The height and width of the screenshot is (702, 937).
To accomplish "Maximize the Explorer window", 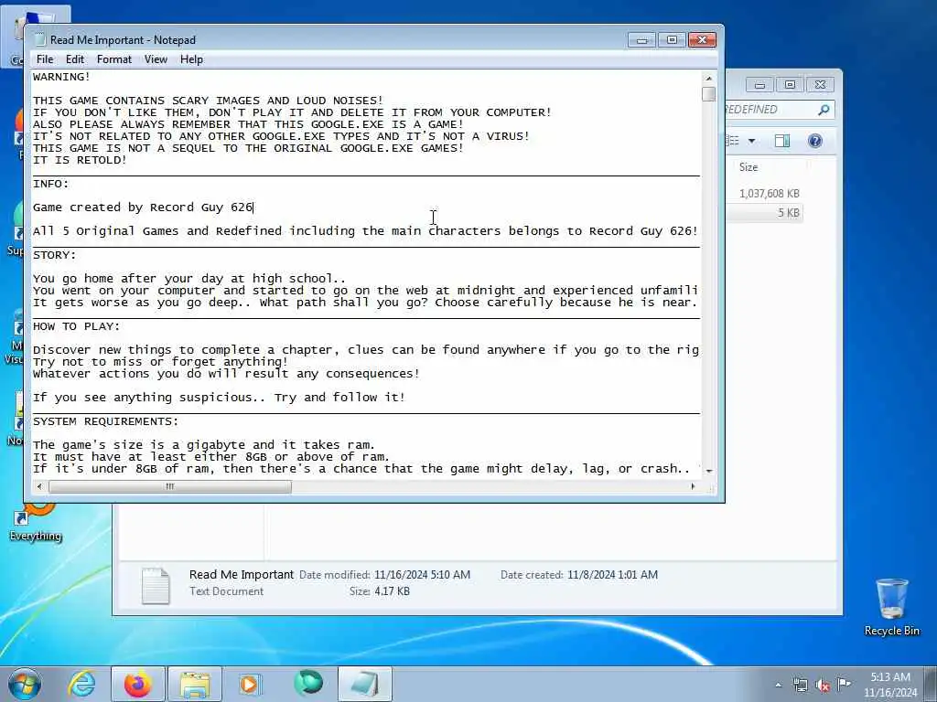I will [790, 85].
